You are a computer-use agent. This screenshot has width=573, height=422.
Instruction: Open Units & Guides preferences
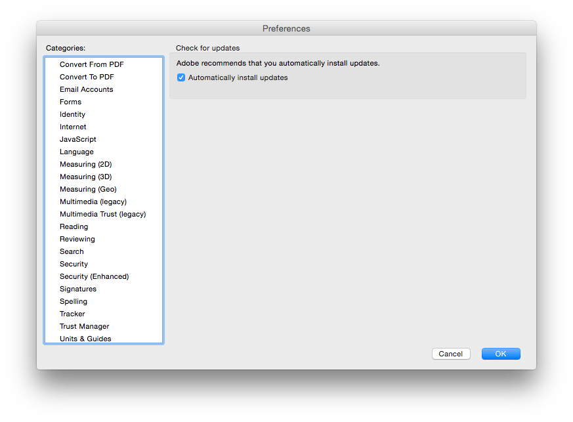85,339
